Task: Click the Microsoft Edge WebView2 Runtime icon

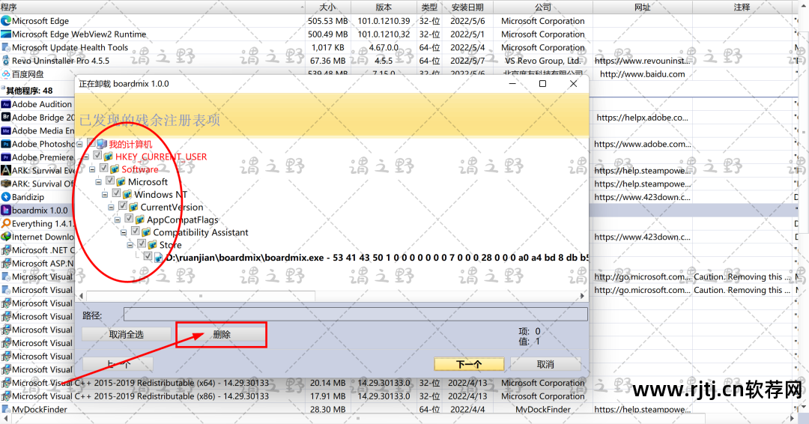Action: 6,34
